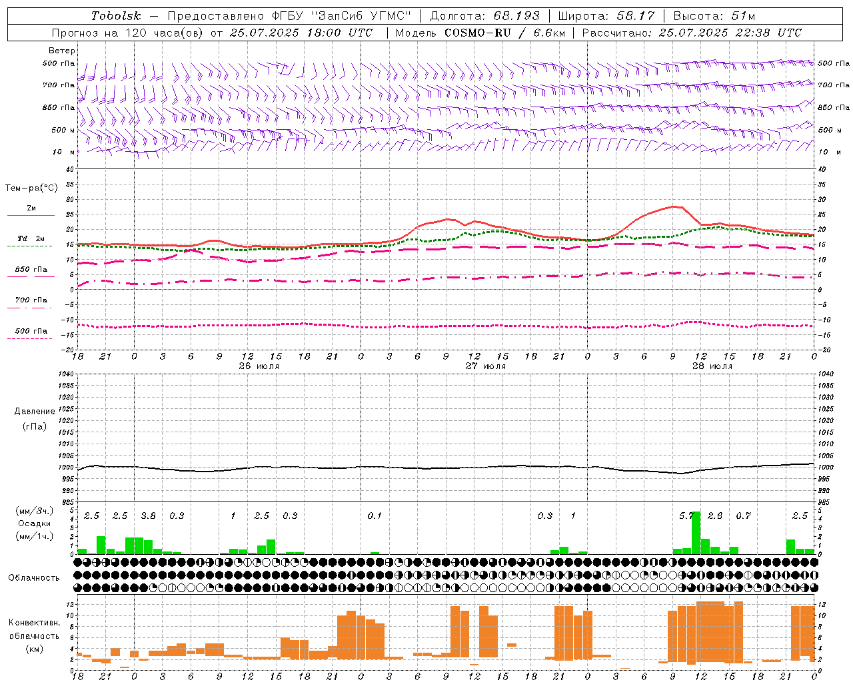Click the "(мм/3ч.)" unit label
The height and width of the screenshot is (682, 853).
35,511
